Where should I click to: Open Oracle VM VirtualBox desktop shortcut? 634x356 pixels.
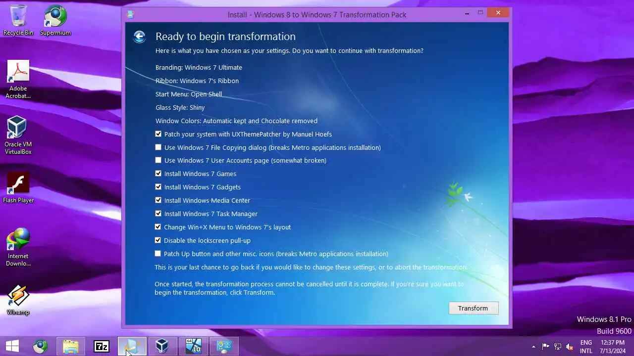point(18,135)
